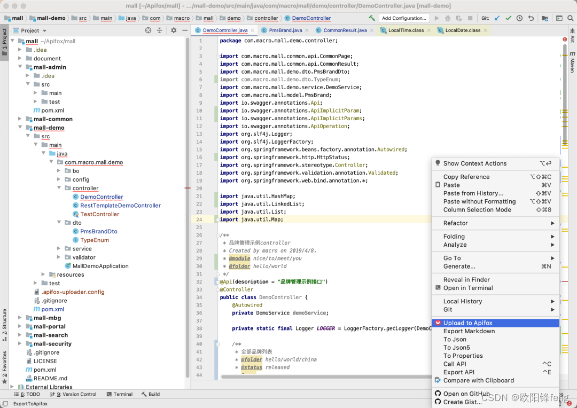The image size is (577, 408).
Task: Open Project Structure icon in toolbar
Action: [x=545, y=18]
